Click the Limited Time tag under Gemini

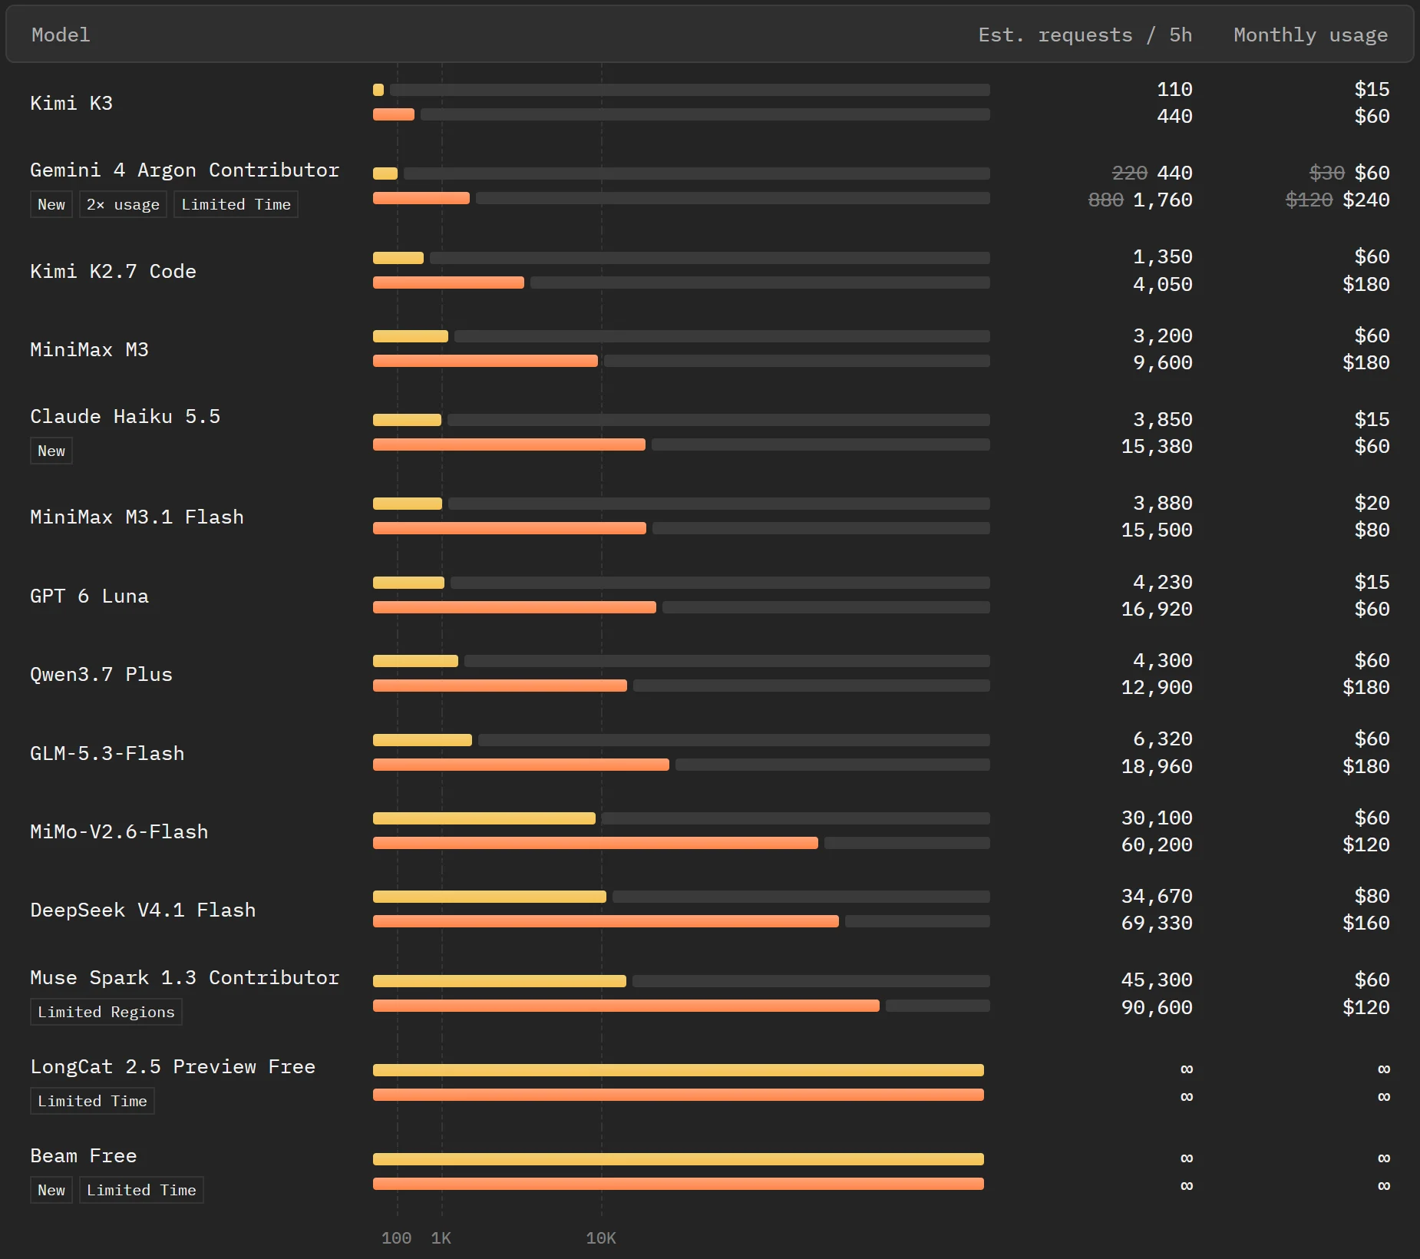(x=236, y=204)
